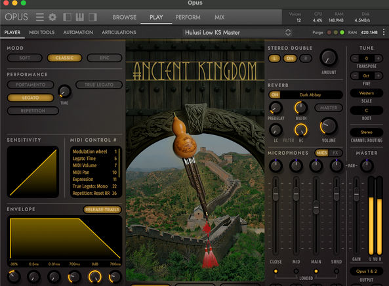Select the Classic mood
The height and width of the screenshot is (286, 389).
64,58
